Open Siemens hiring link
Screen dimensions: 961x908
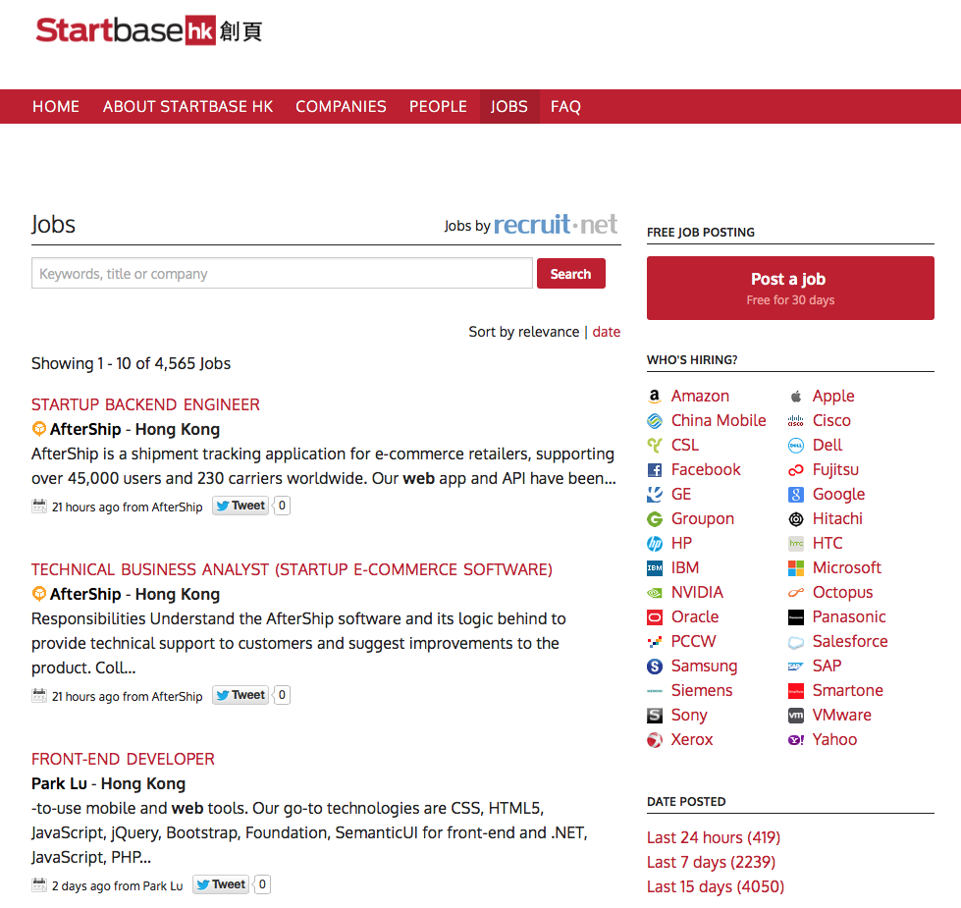pos(702,690)
